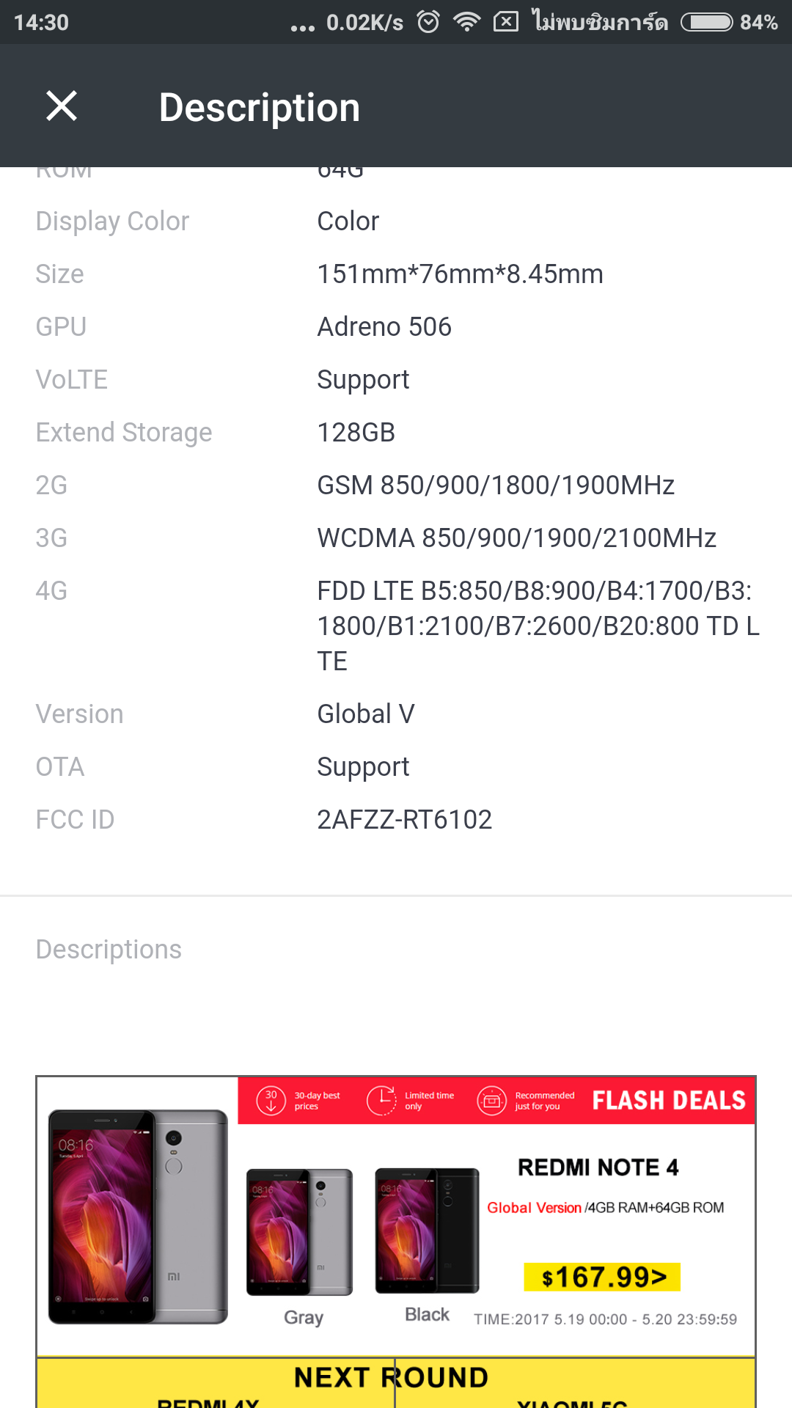
Task: Tap the no-SIM card status icon
Action: pyautogui.click(x=506, y=22)
